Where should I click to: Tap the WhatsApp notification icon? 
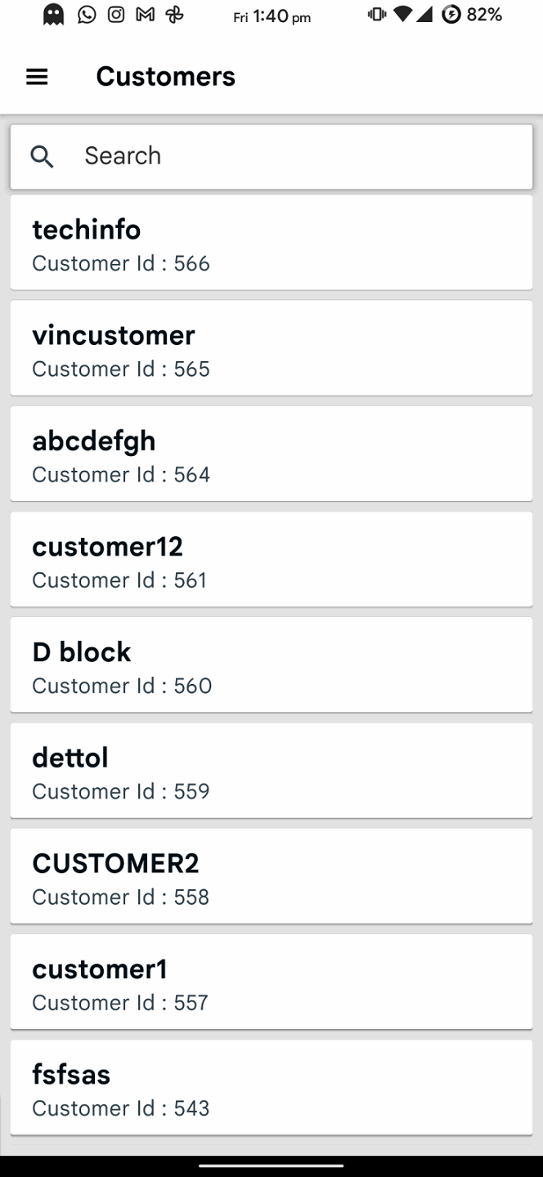[x=87, y=15]
